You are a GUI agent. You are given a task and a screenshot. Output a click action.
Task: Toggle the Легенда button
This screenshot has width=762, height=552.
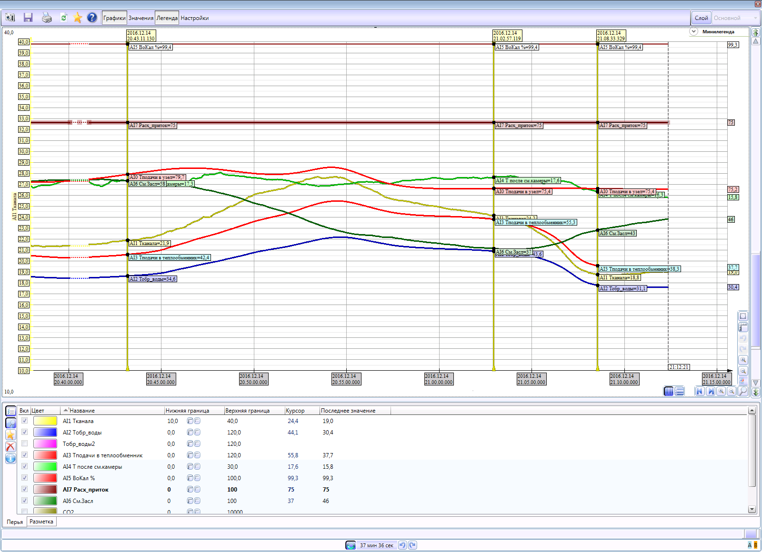(167, 18)
